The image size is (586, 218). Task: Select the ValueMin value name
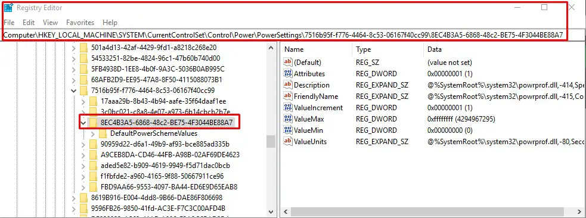point(308,130)
